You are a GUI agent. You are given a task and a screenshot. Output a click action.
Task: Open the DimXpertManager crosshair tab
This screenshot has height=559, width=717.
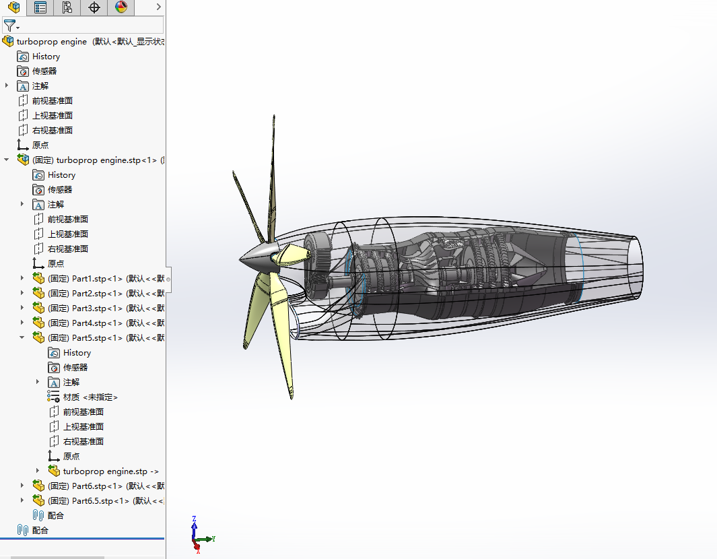94,7
